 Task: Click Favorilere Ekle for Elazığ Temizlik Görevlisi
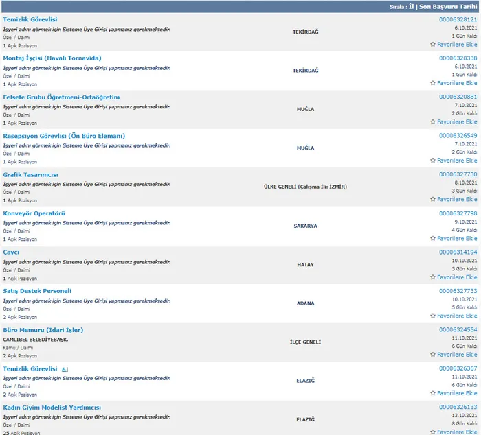[x=457, y=394]
